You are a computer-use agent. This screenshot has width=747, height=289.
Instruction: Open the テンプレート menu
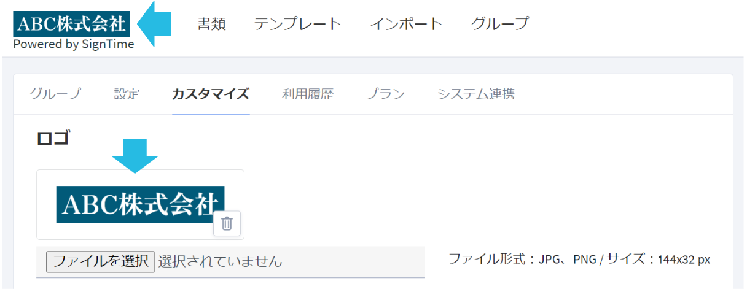(x=298, y=24)
